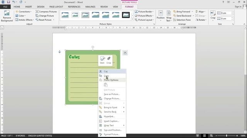Choose Size and Position from context menu
This screenshot has width=247, height=138.
click(112, 130)
